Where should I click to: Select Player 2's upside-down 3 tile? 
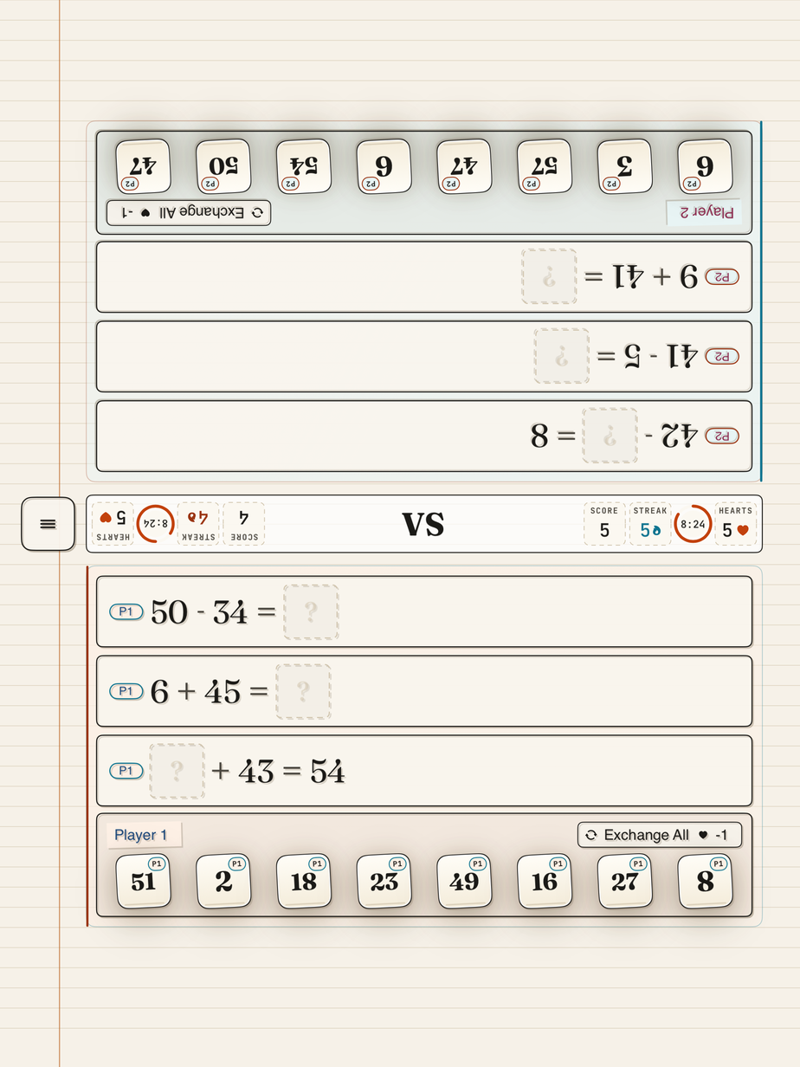pyautogui.click(x=625, y=166)
